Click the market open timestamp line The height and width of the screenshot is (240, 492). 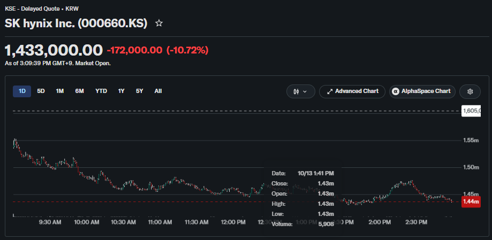click(x=58, y=63)
